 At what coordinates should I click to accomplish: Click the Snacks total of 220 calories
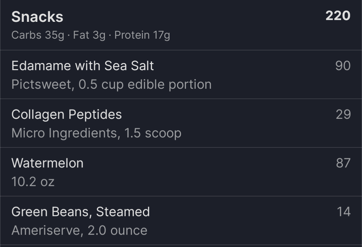coord(338,16)
